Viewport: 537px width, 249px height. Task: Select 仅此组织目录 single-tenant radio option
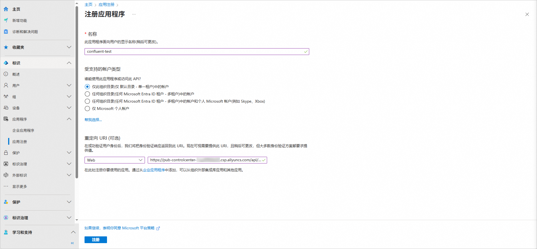87,87
